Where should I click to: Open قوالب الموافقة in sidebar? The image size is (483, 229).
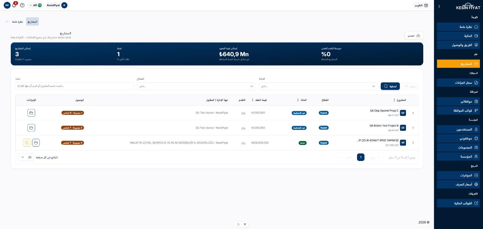point(458,110)
